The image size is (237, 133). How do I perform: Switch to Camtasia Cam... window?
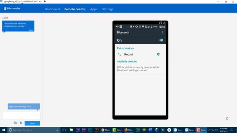pos(117,130)
